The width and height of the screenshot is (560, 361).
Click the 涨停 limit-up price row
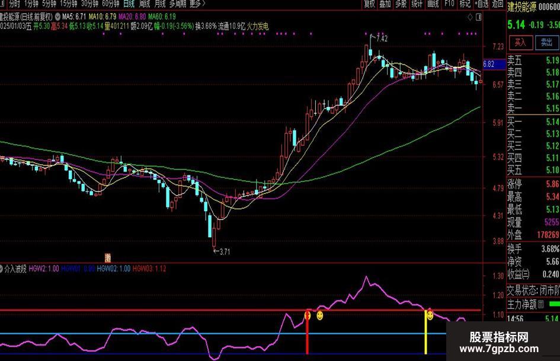click(x=533, y=184)
